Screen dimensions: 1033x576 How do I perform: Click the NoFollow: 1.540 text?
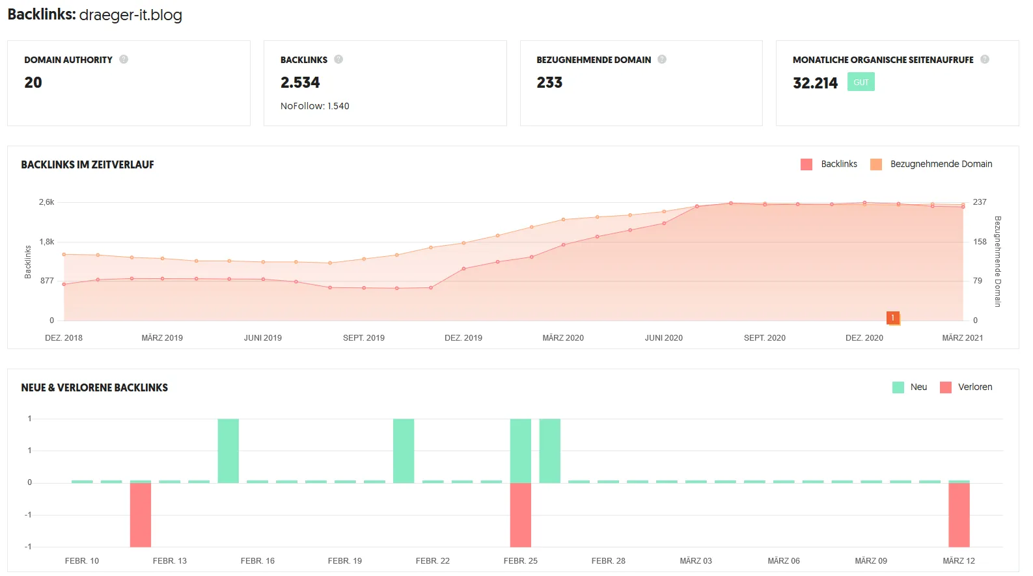click(x=314, y=106)
